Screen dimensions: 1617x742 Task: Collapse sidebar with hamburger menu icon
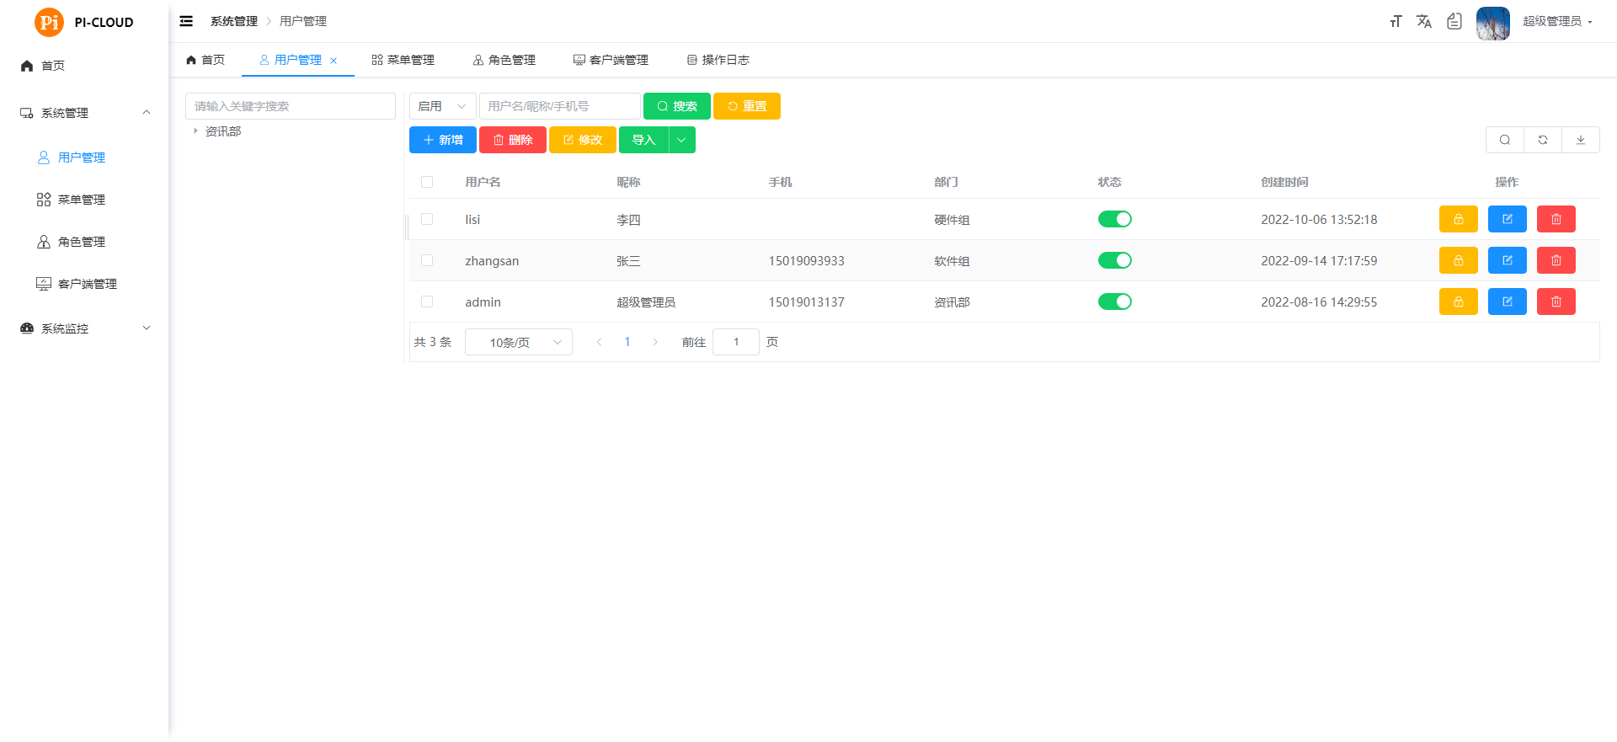click(x=186, y=21)
